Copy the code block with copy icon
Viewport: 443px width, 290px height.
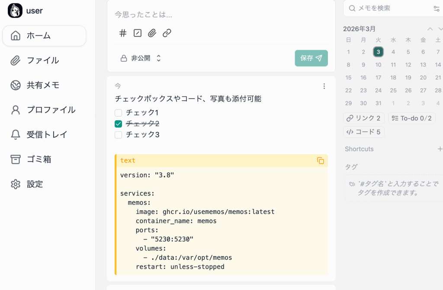(321, 161)
